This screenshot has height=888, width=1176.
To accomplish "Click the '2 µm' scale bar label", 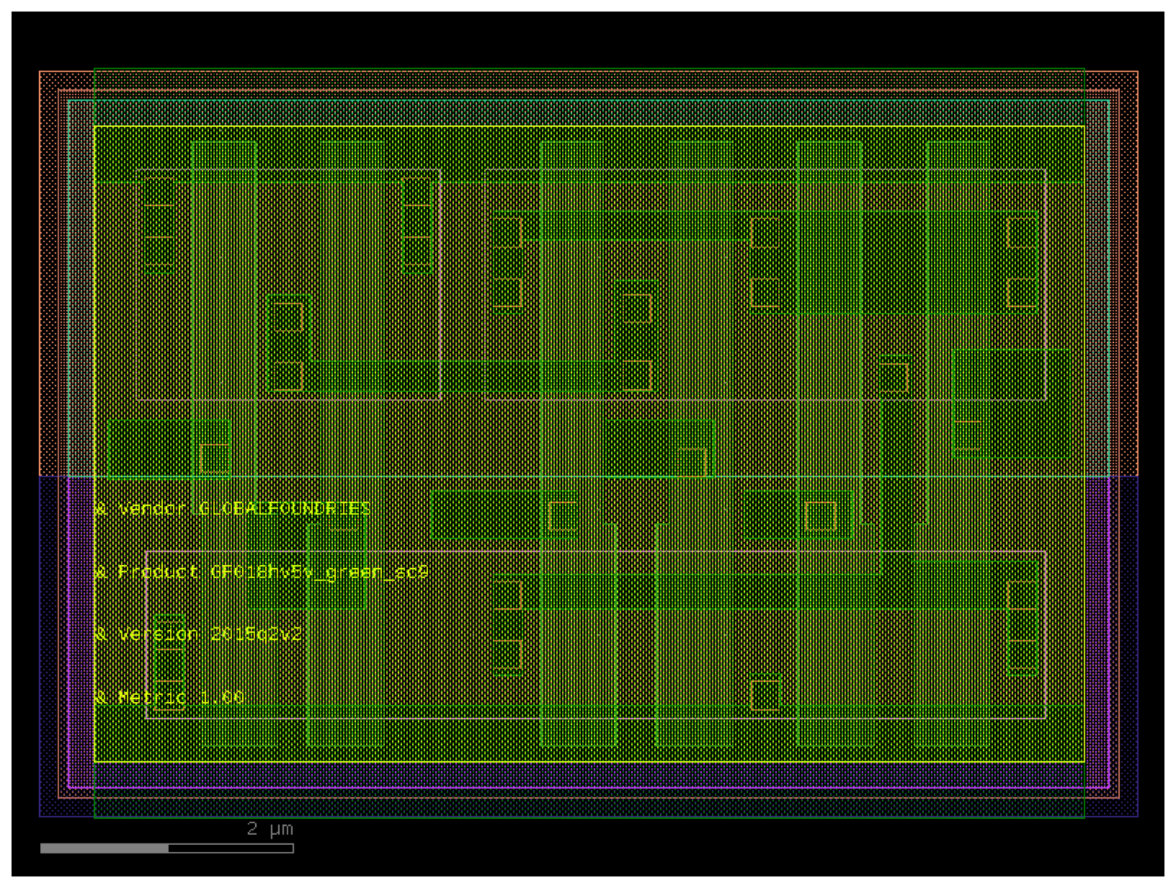I will click(x=270, y=829).
